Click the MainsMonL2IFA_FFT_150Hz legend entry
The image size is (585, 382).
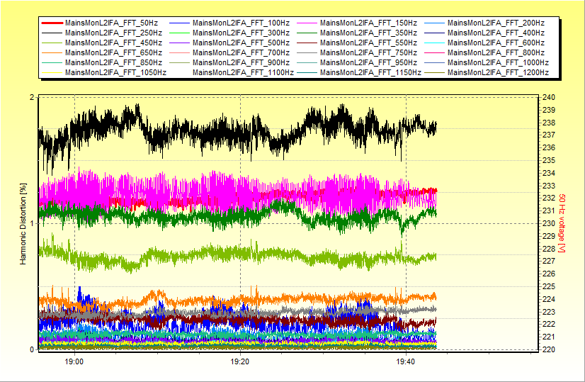[x=368, y=23]
